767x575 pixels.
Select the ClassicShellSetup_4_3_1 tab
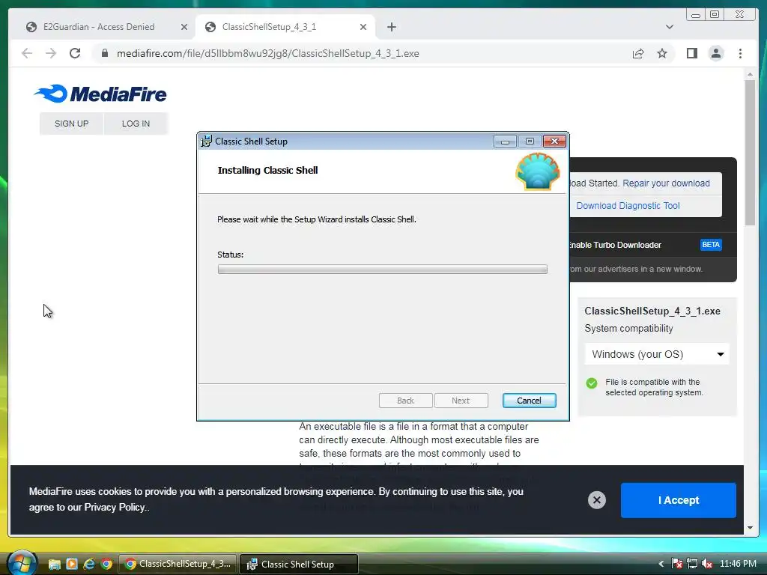pyautogui.click(x=269, y=27)
